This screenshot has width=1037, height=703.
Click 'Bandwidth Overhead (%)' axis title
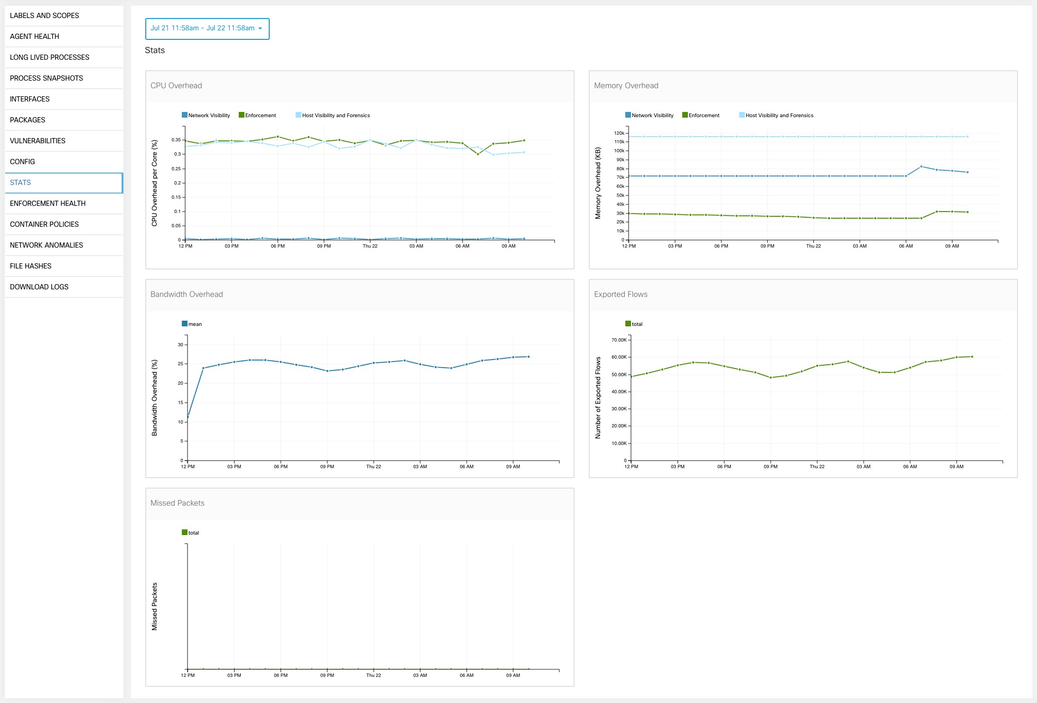click(x=154, y=398)
